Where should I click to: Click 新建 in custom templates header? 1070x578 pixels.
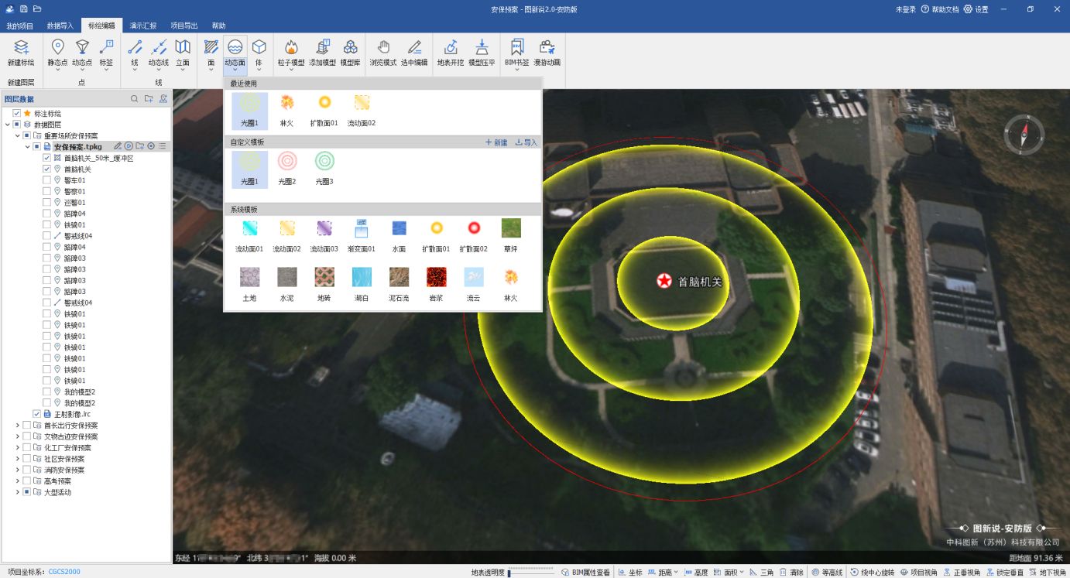tap(496, 142)
